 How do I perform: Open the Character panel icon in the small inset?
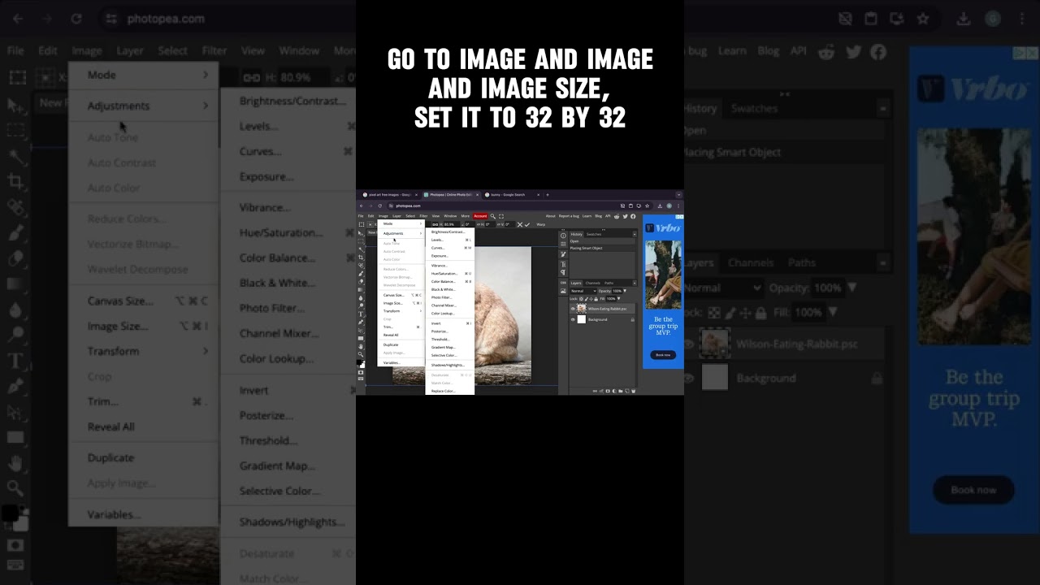(x=563, y=264)
